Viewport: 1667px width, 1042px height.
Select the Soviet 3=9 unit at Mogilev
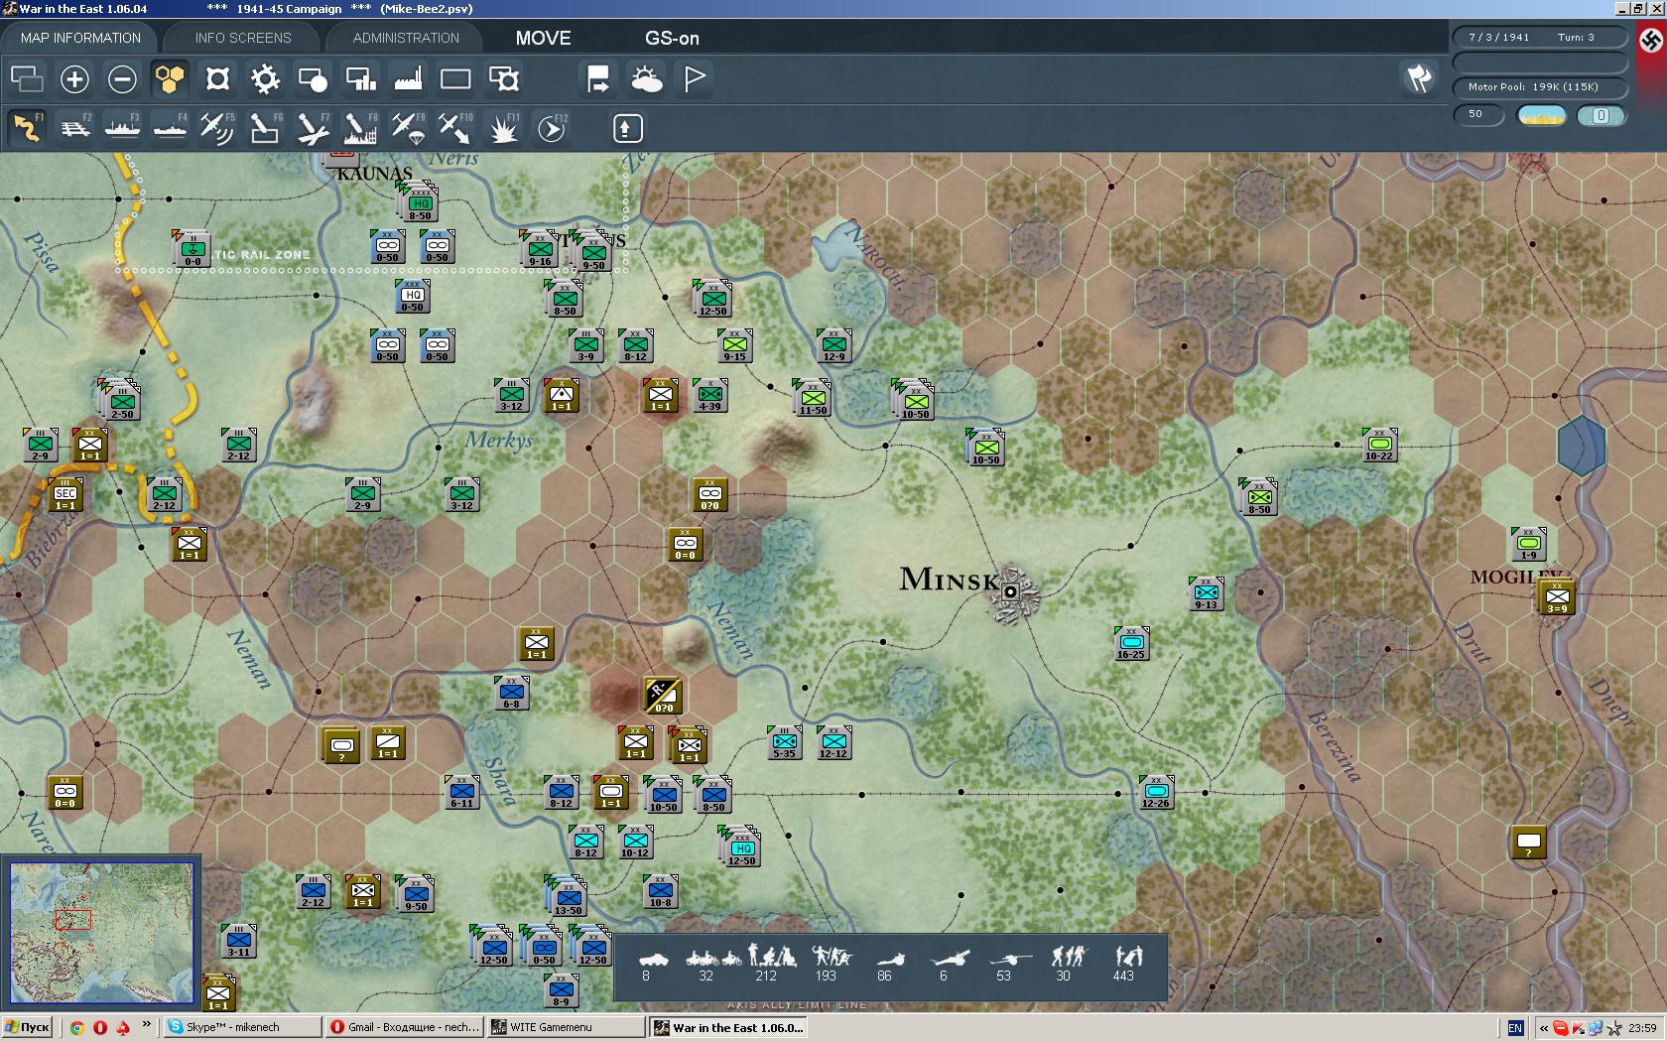(1556, 596)
